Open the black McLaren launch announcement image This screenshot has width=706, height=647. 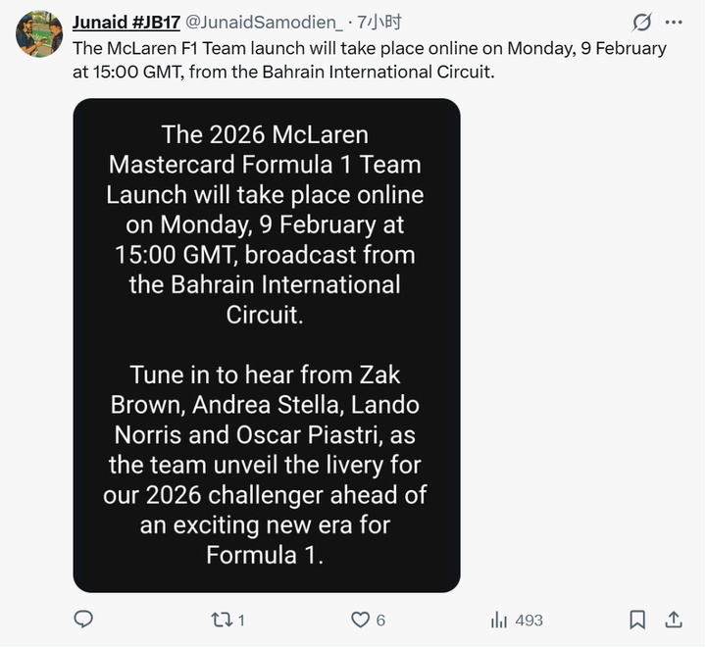(x=267, y=345)
